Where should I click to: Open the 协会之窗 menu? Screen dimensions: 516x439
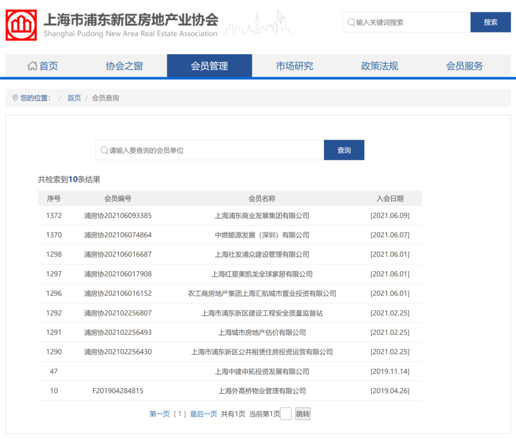coord(124,66)
